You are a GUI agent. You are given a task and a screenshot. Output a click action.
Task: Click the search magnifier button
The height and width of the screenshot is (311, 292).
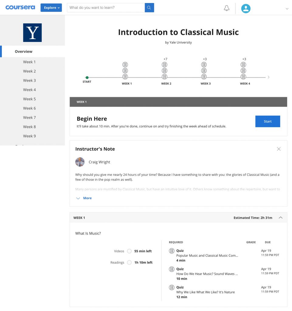click(x=149, y=8)
